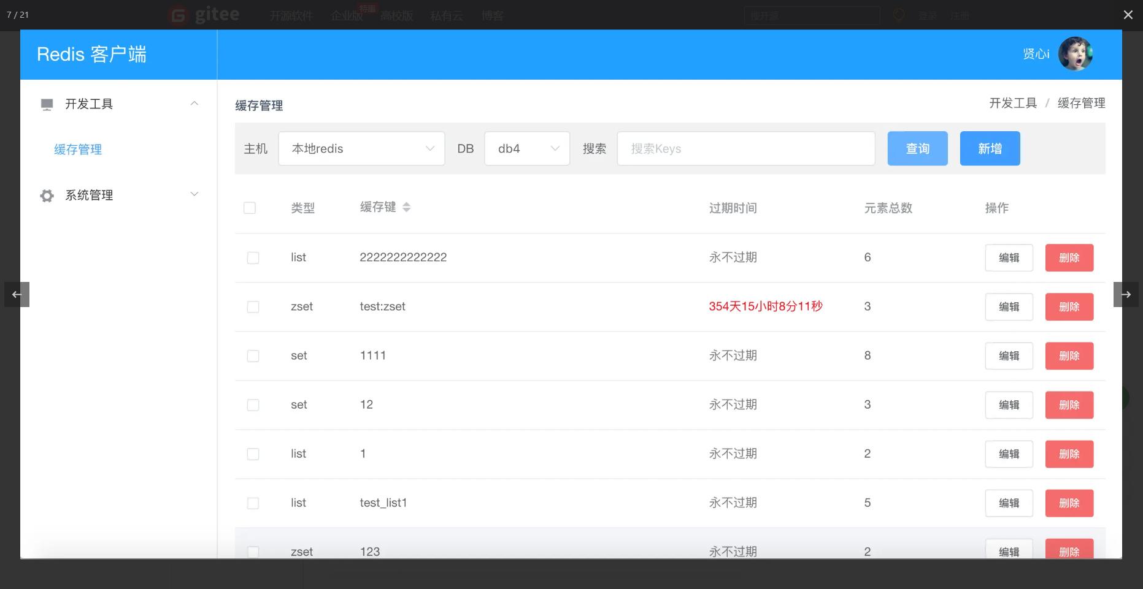Open the 本地redis host dropdown

click(x=361, y=148)
